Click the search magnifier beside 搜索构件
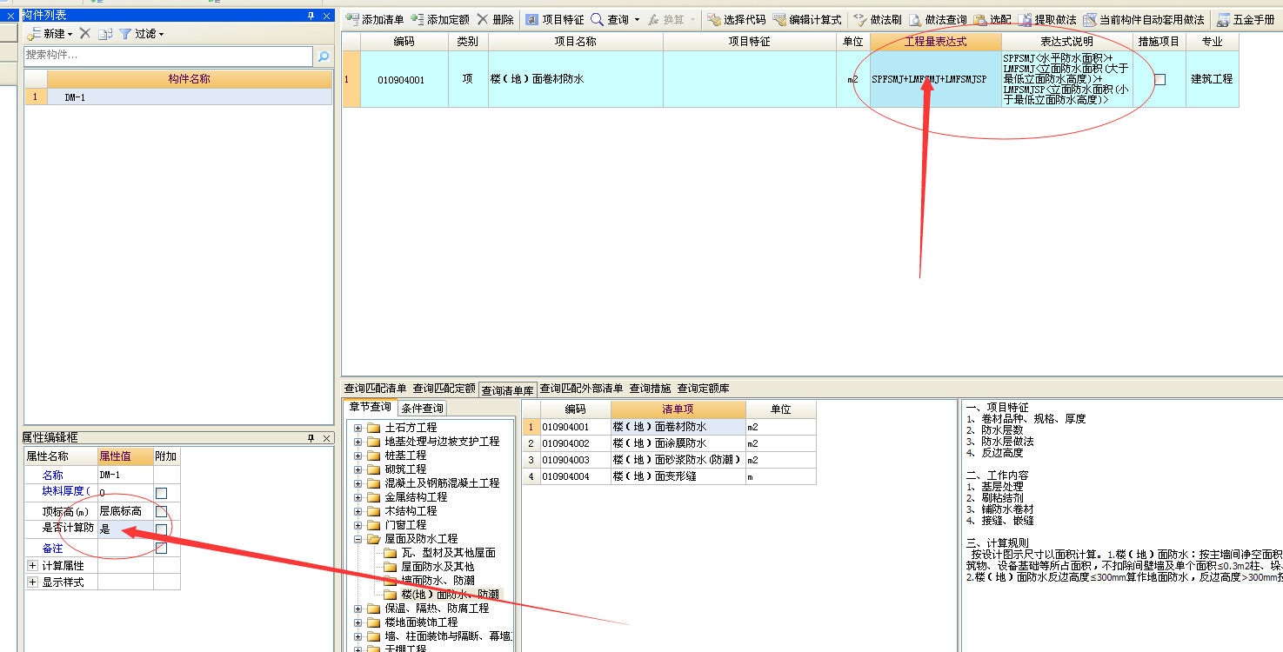 [324, 57]
